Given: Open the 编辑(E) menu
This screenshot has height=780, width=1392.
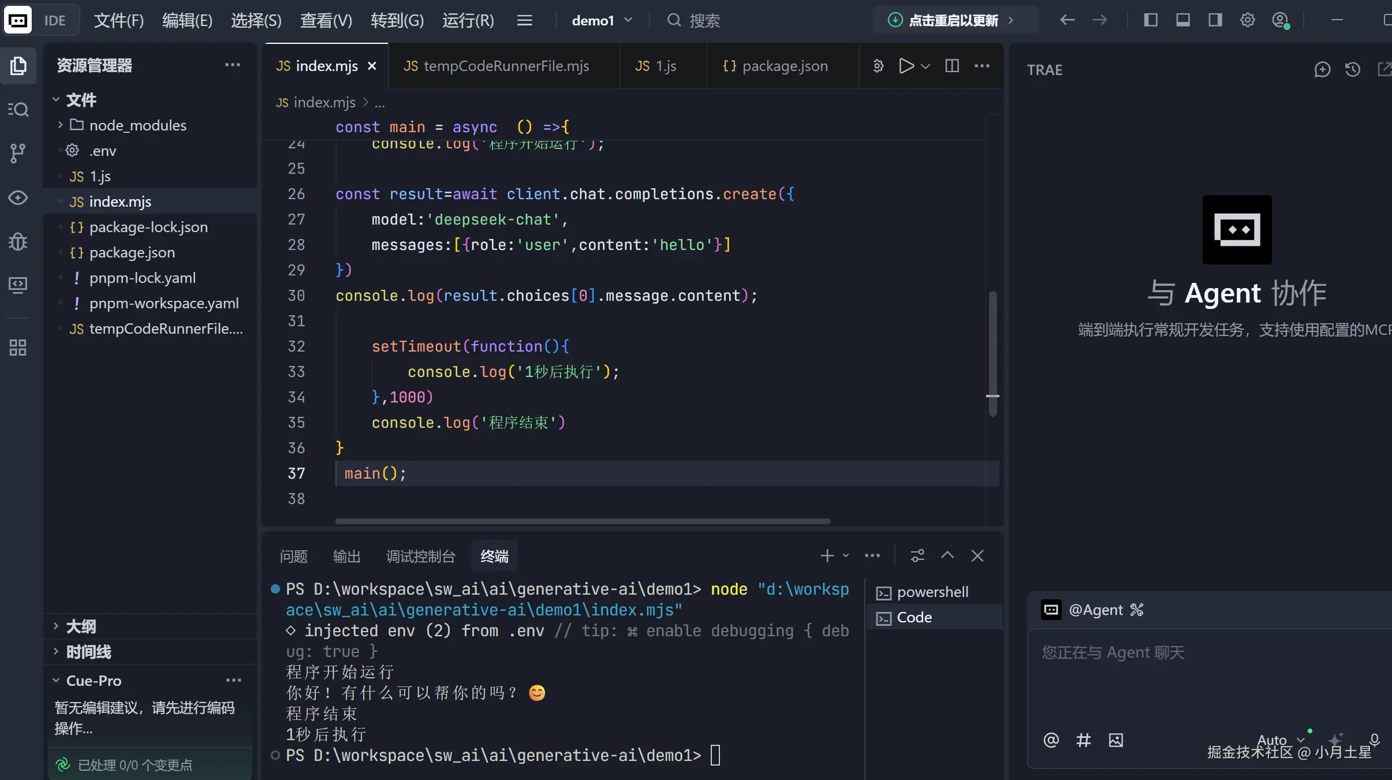Looking at the screenshot, I should tap(188, 21).
